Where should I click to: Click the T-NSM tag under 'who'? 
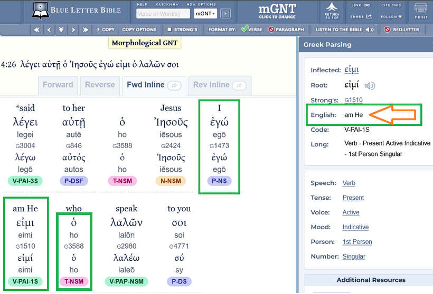[74, 281]
